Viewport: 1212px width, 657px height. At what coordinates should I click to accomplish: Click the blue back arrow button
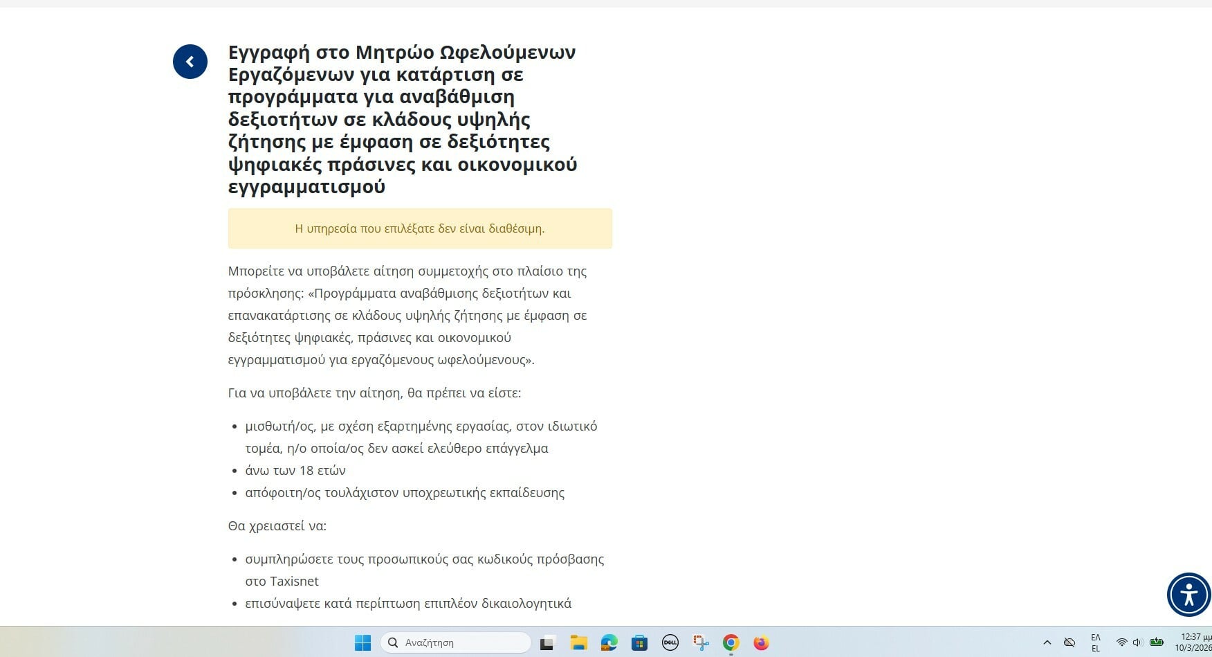point(190,62)
